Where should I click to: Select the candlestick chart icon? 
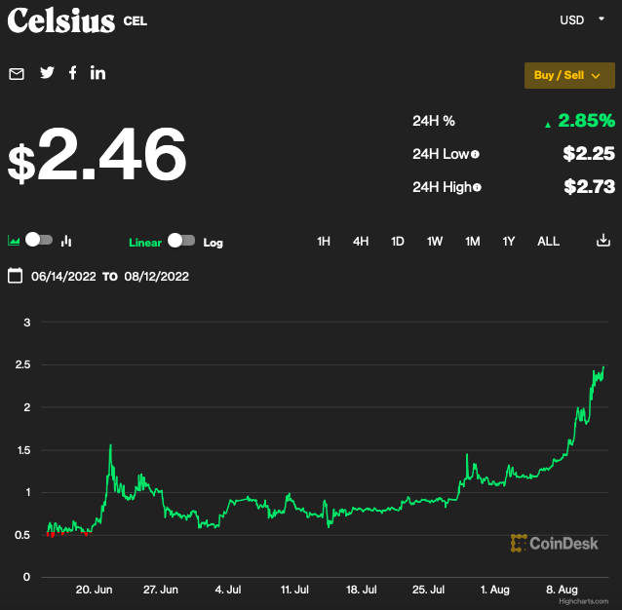[x=66, y=241]
